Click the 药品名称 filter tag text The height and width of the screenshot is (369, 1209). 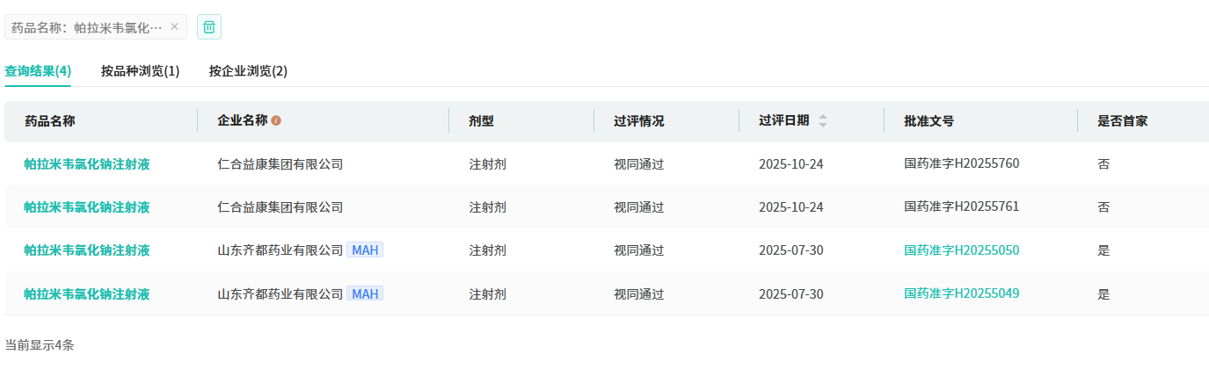tap(86, 27)
